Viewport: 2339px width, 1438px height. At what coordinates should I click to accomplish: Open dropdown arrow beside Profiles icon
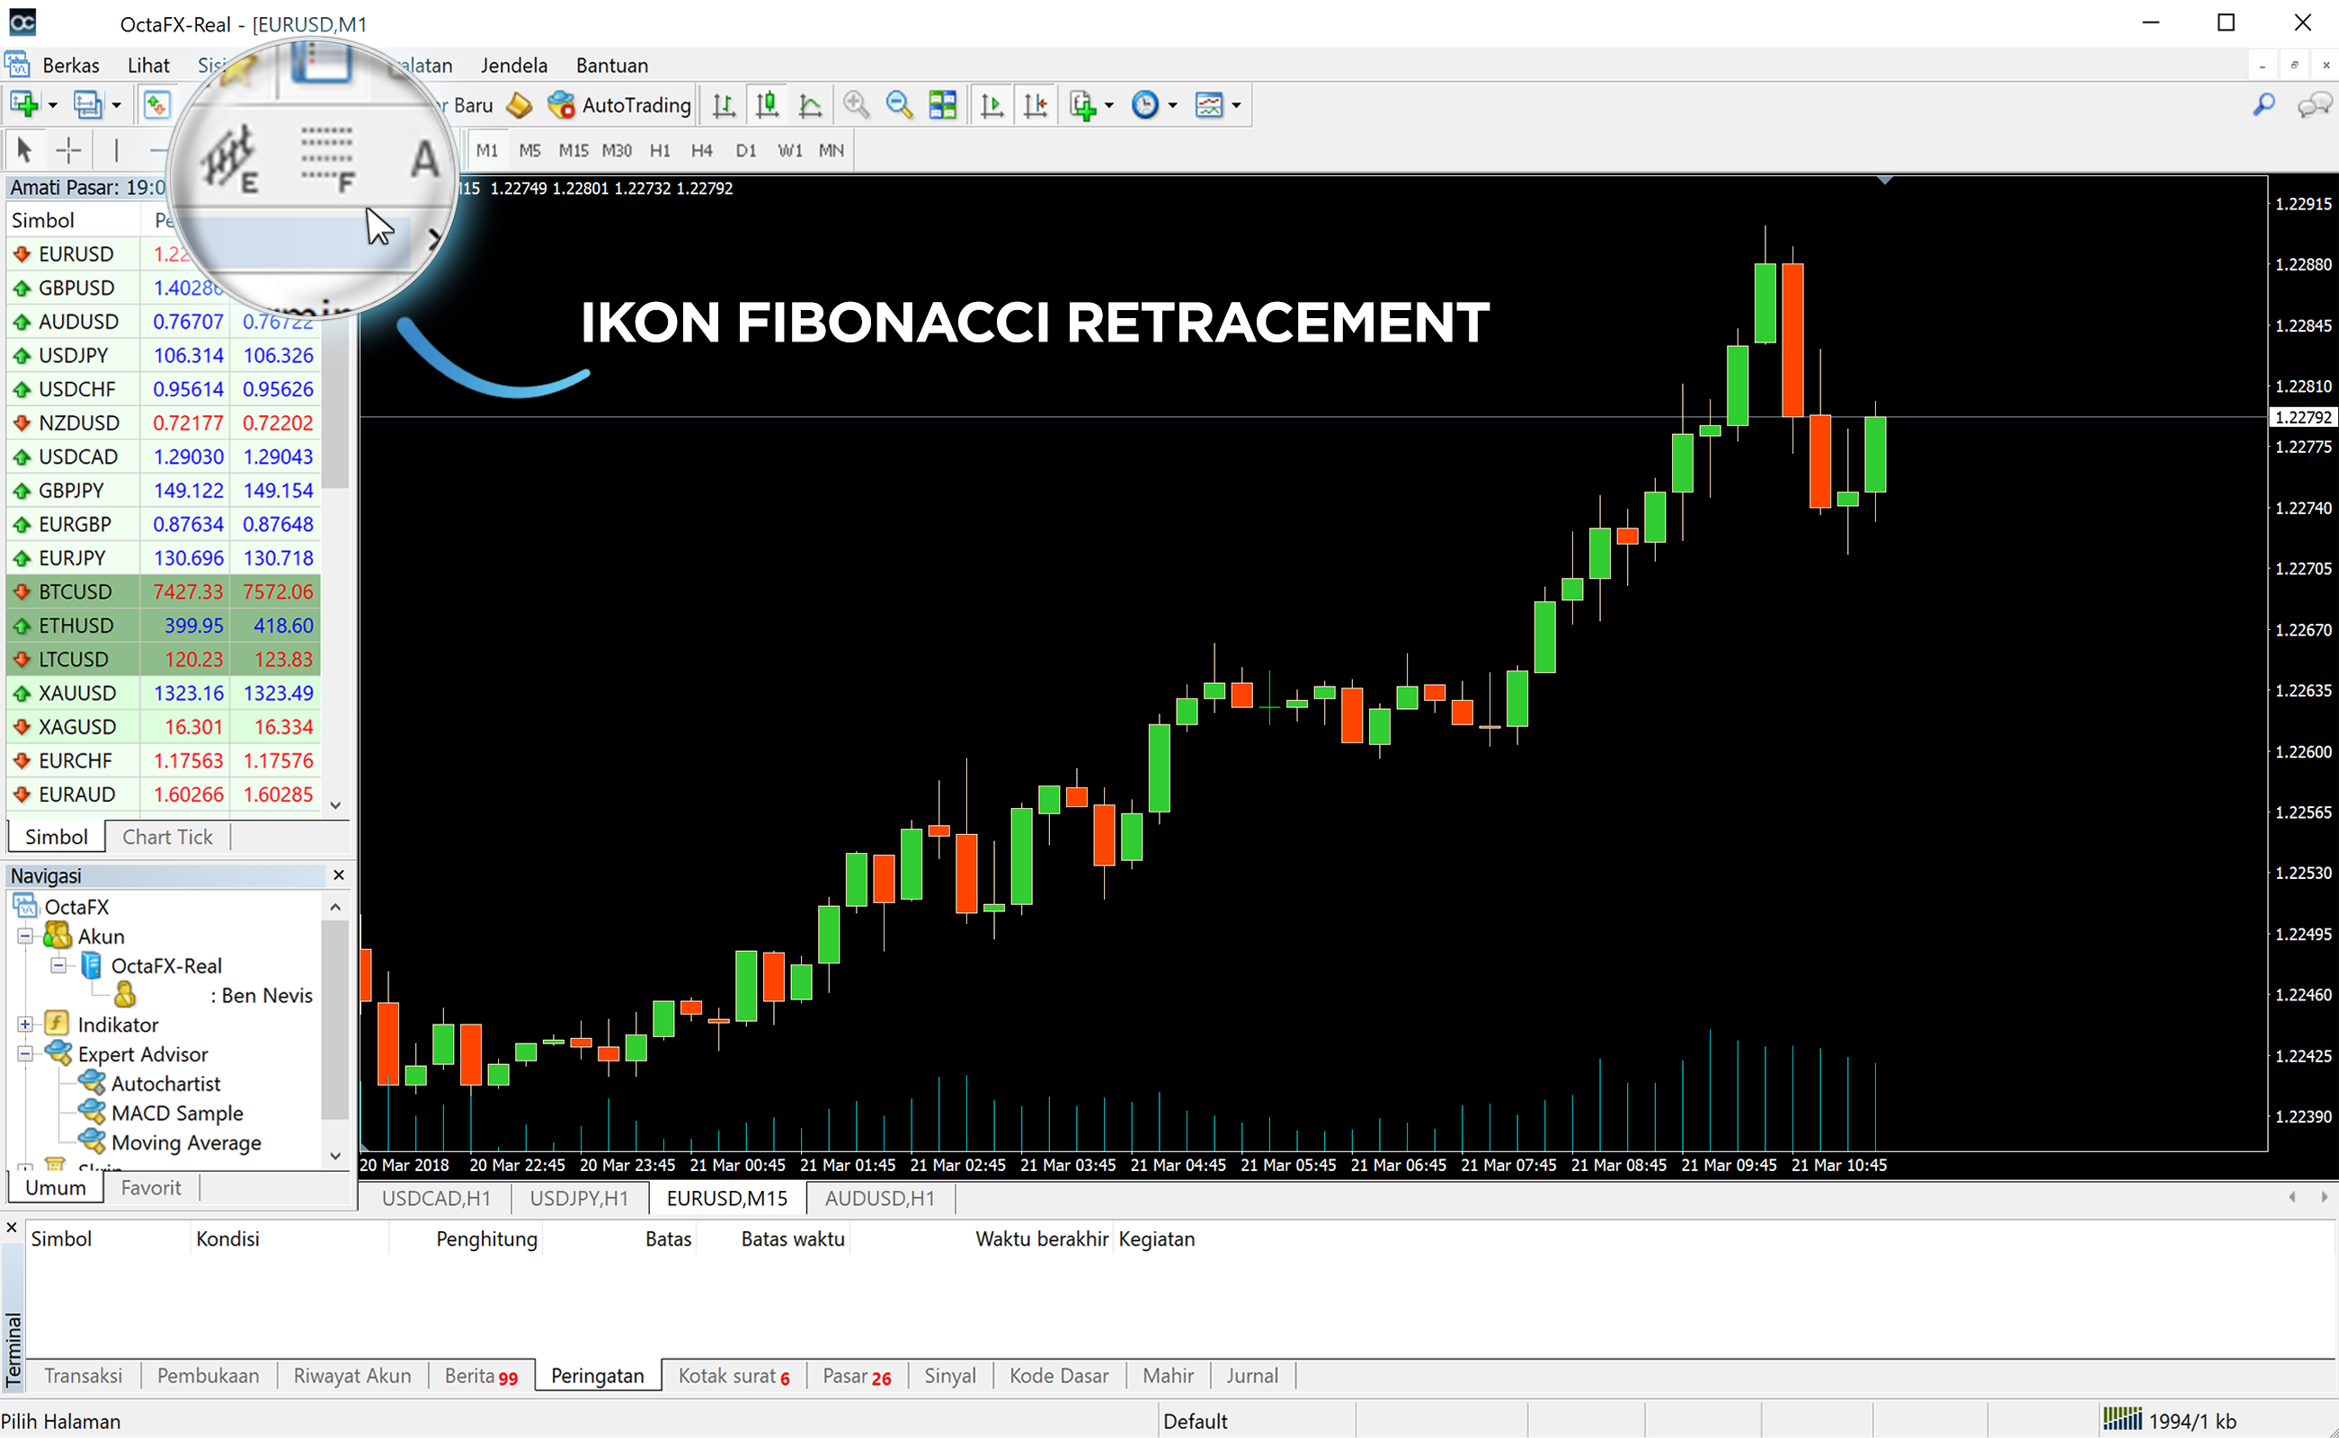[116, 105]
